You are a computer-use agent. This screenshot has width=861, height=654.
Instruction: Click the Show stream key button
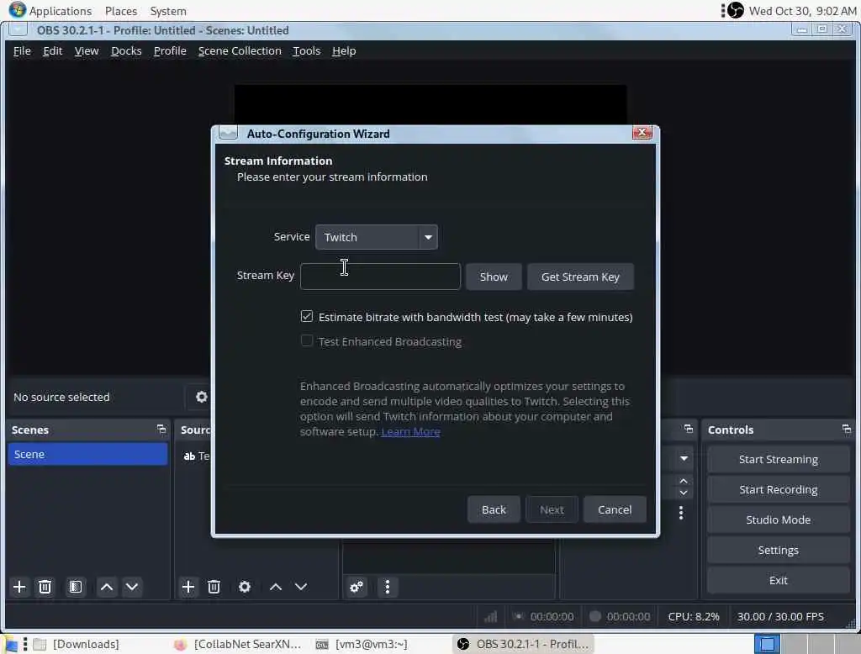[494, 277]
